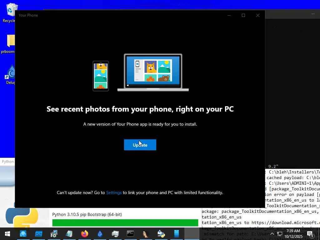Open the Recycle Bin desktop icon
320x240 pixels.
[x=9, y=12]
